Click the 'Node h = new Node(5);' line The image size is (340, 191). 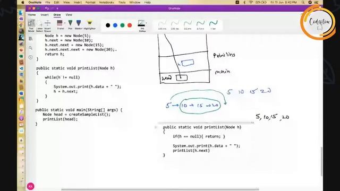(x=67, y=36)
